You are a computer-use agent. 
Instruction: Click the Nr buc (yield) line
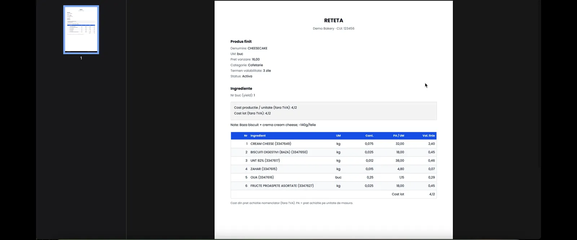[x=243, y=95]
